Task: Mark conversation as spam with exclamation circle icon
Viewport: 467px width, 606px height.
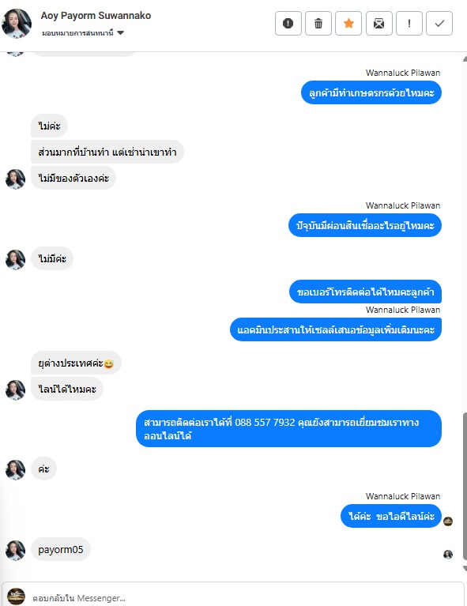Action: 288,24
